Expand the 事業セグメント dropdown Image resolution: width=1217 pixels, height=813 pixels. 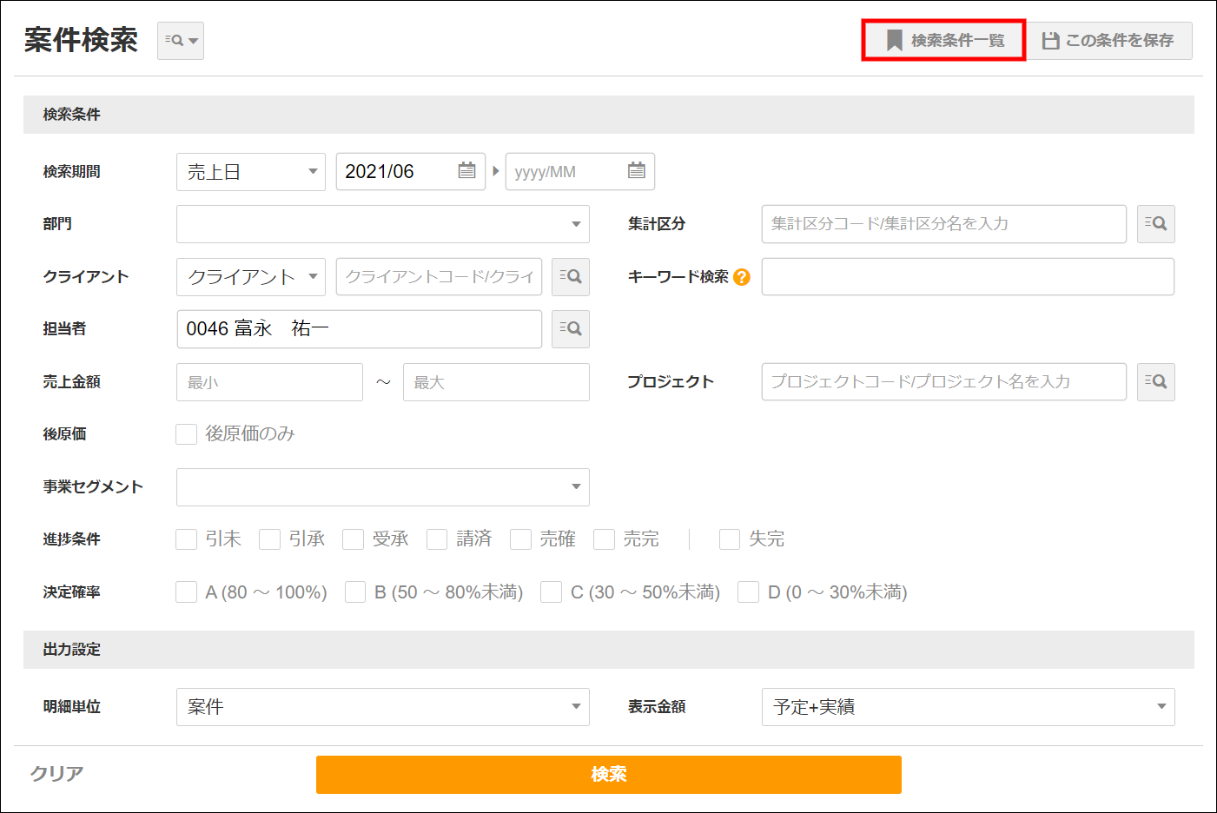tap(382, 487)
